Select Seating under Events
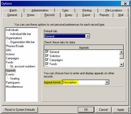 (15, 79)
